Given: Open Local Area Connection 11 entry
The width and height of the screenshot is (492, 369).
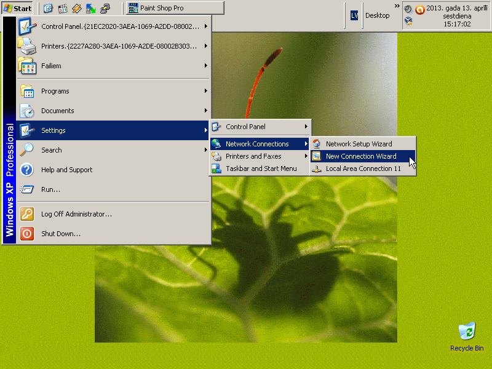Looking at the screenshot, I should [363, 169].
